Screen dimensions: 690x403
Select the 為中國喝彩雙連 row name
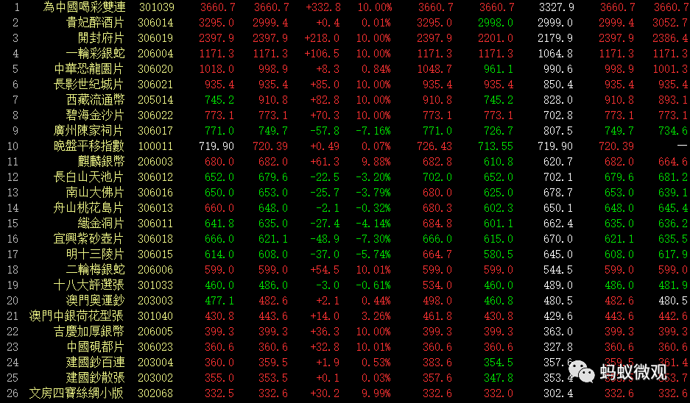point(84,7)
